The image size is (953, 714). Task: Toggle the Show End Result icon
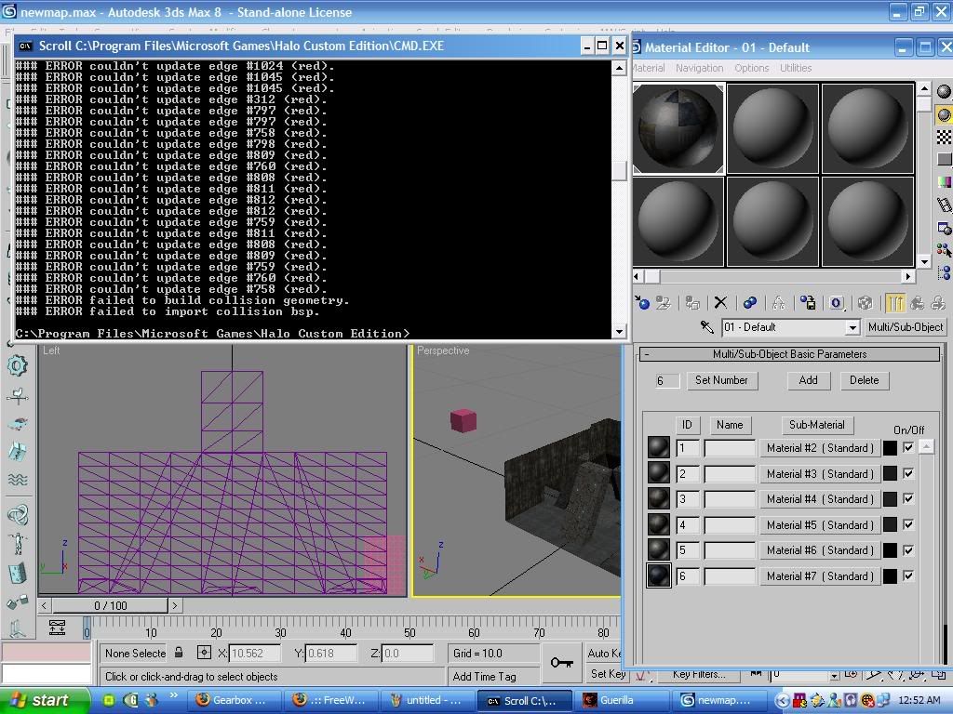pos(894,302)
